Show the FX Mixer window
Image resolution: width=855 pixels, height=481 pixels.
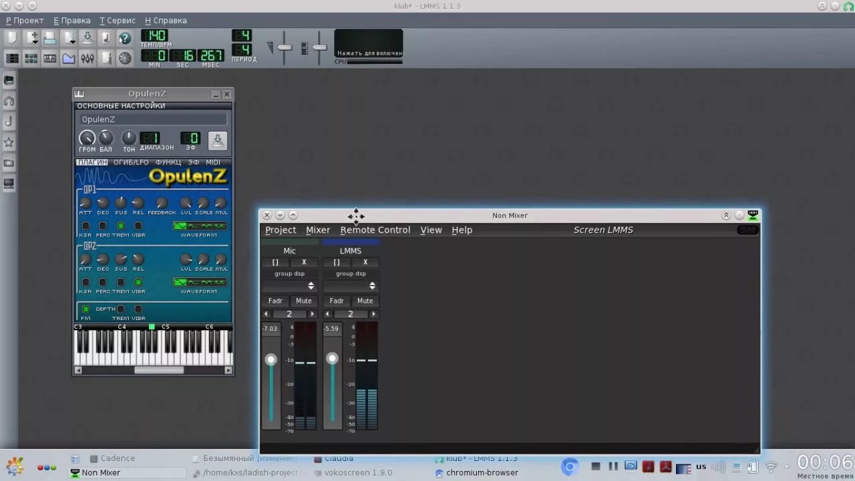tap(88, 58)
